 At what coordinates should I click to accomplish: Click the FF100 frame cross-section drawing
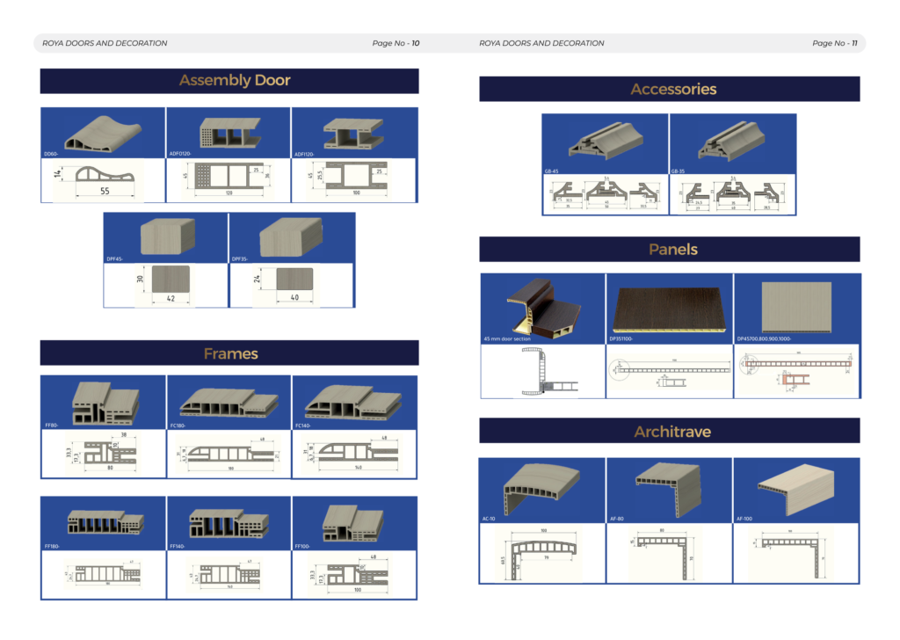pyautogui.click(x=353, y=574)
